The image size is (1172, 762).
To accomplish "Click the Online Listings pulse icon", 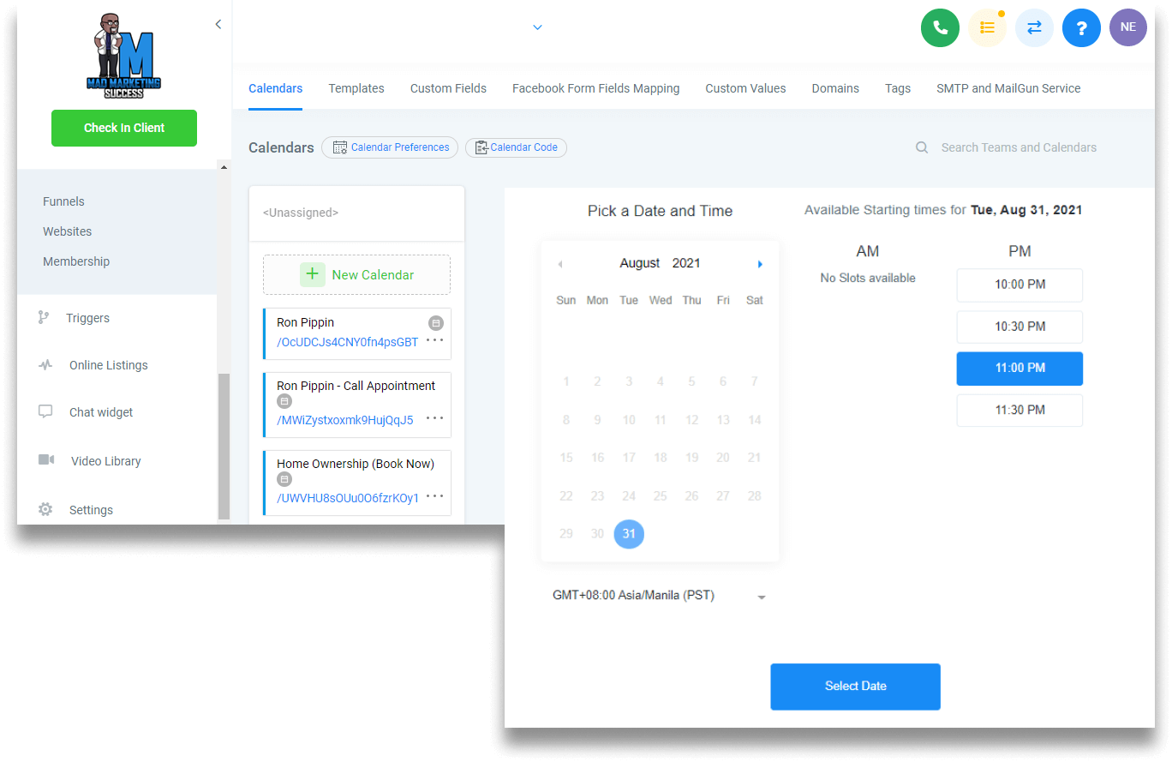I will [x=45, y=365].
